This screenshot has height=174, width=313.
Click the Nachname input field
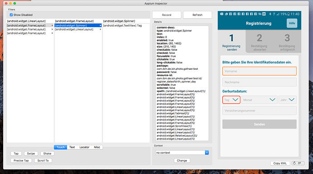pyautogui.click(x=259, y=82)
